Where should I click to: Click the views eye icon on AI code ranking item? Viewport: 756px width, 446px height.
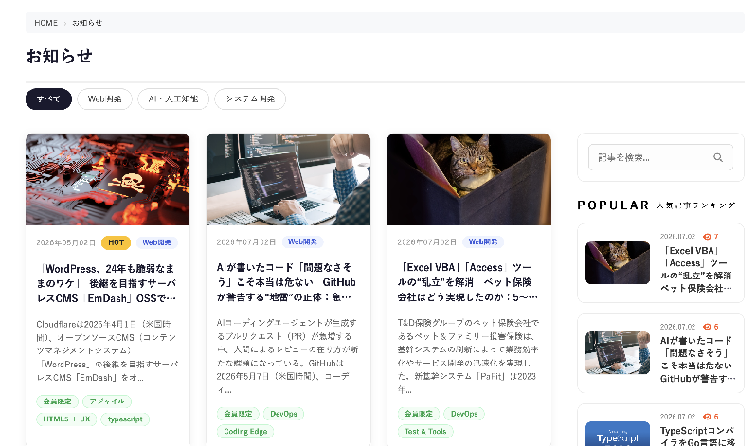708,327
